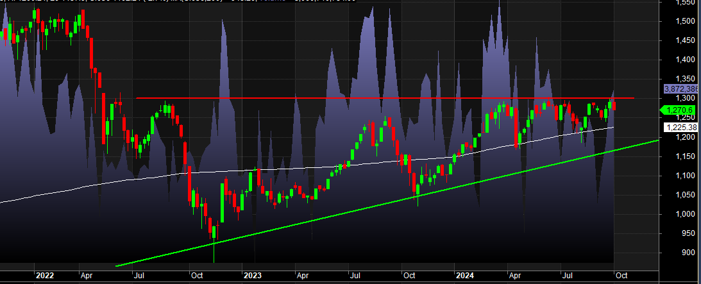
Task: Click the 3,872,386 volume value tag
Action: click(x=680, y=89)
